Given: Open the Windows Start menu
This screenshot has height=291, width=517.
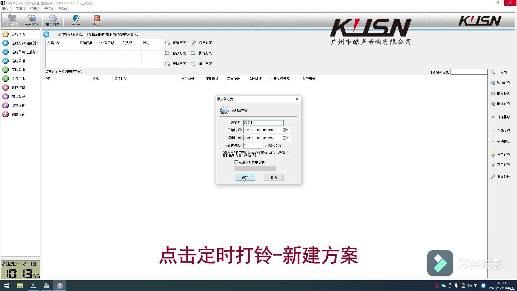Looking at the screenshot, I should pyautogui.click(x=6, y=286).
